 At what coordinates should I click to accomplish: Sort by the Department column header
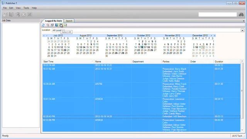146,62
